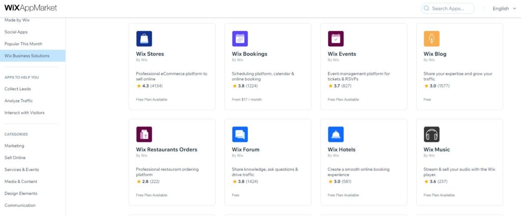Click the (1577) review count
Screen dimensions: 521x216
click(x=443, y=86)
